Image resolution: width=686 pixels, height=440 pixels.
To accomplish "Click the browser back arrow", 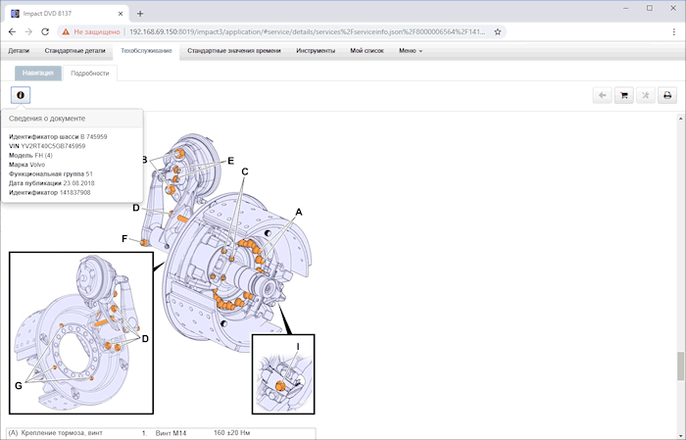I will click(x=11, y=31).
